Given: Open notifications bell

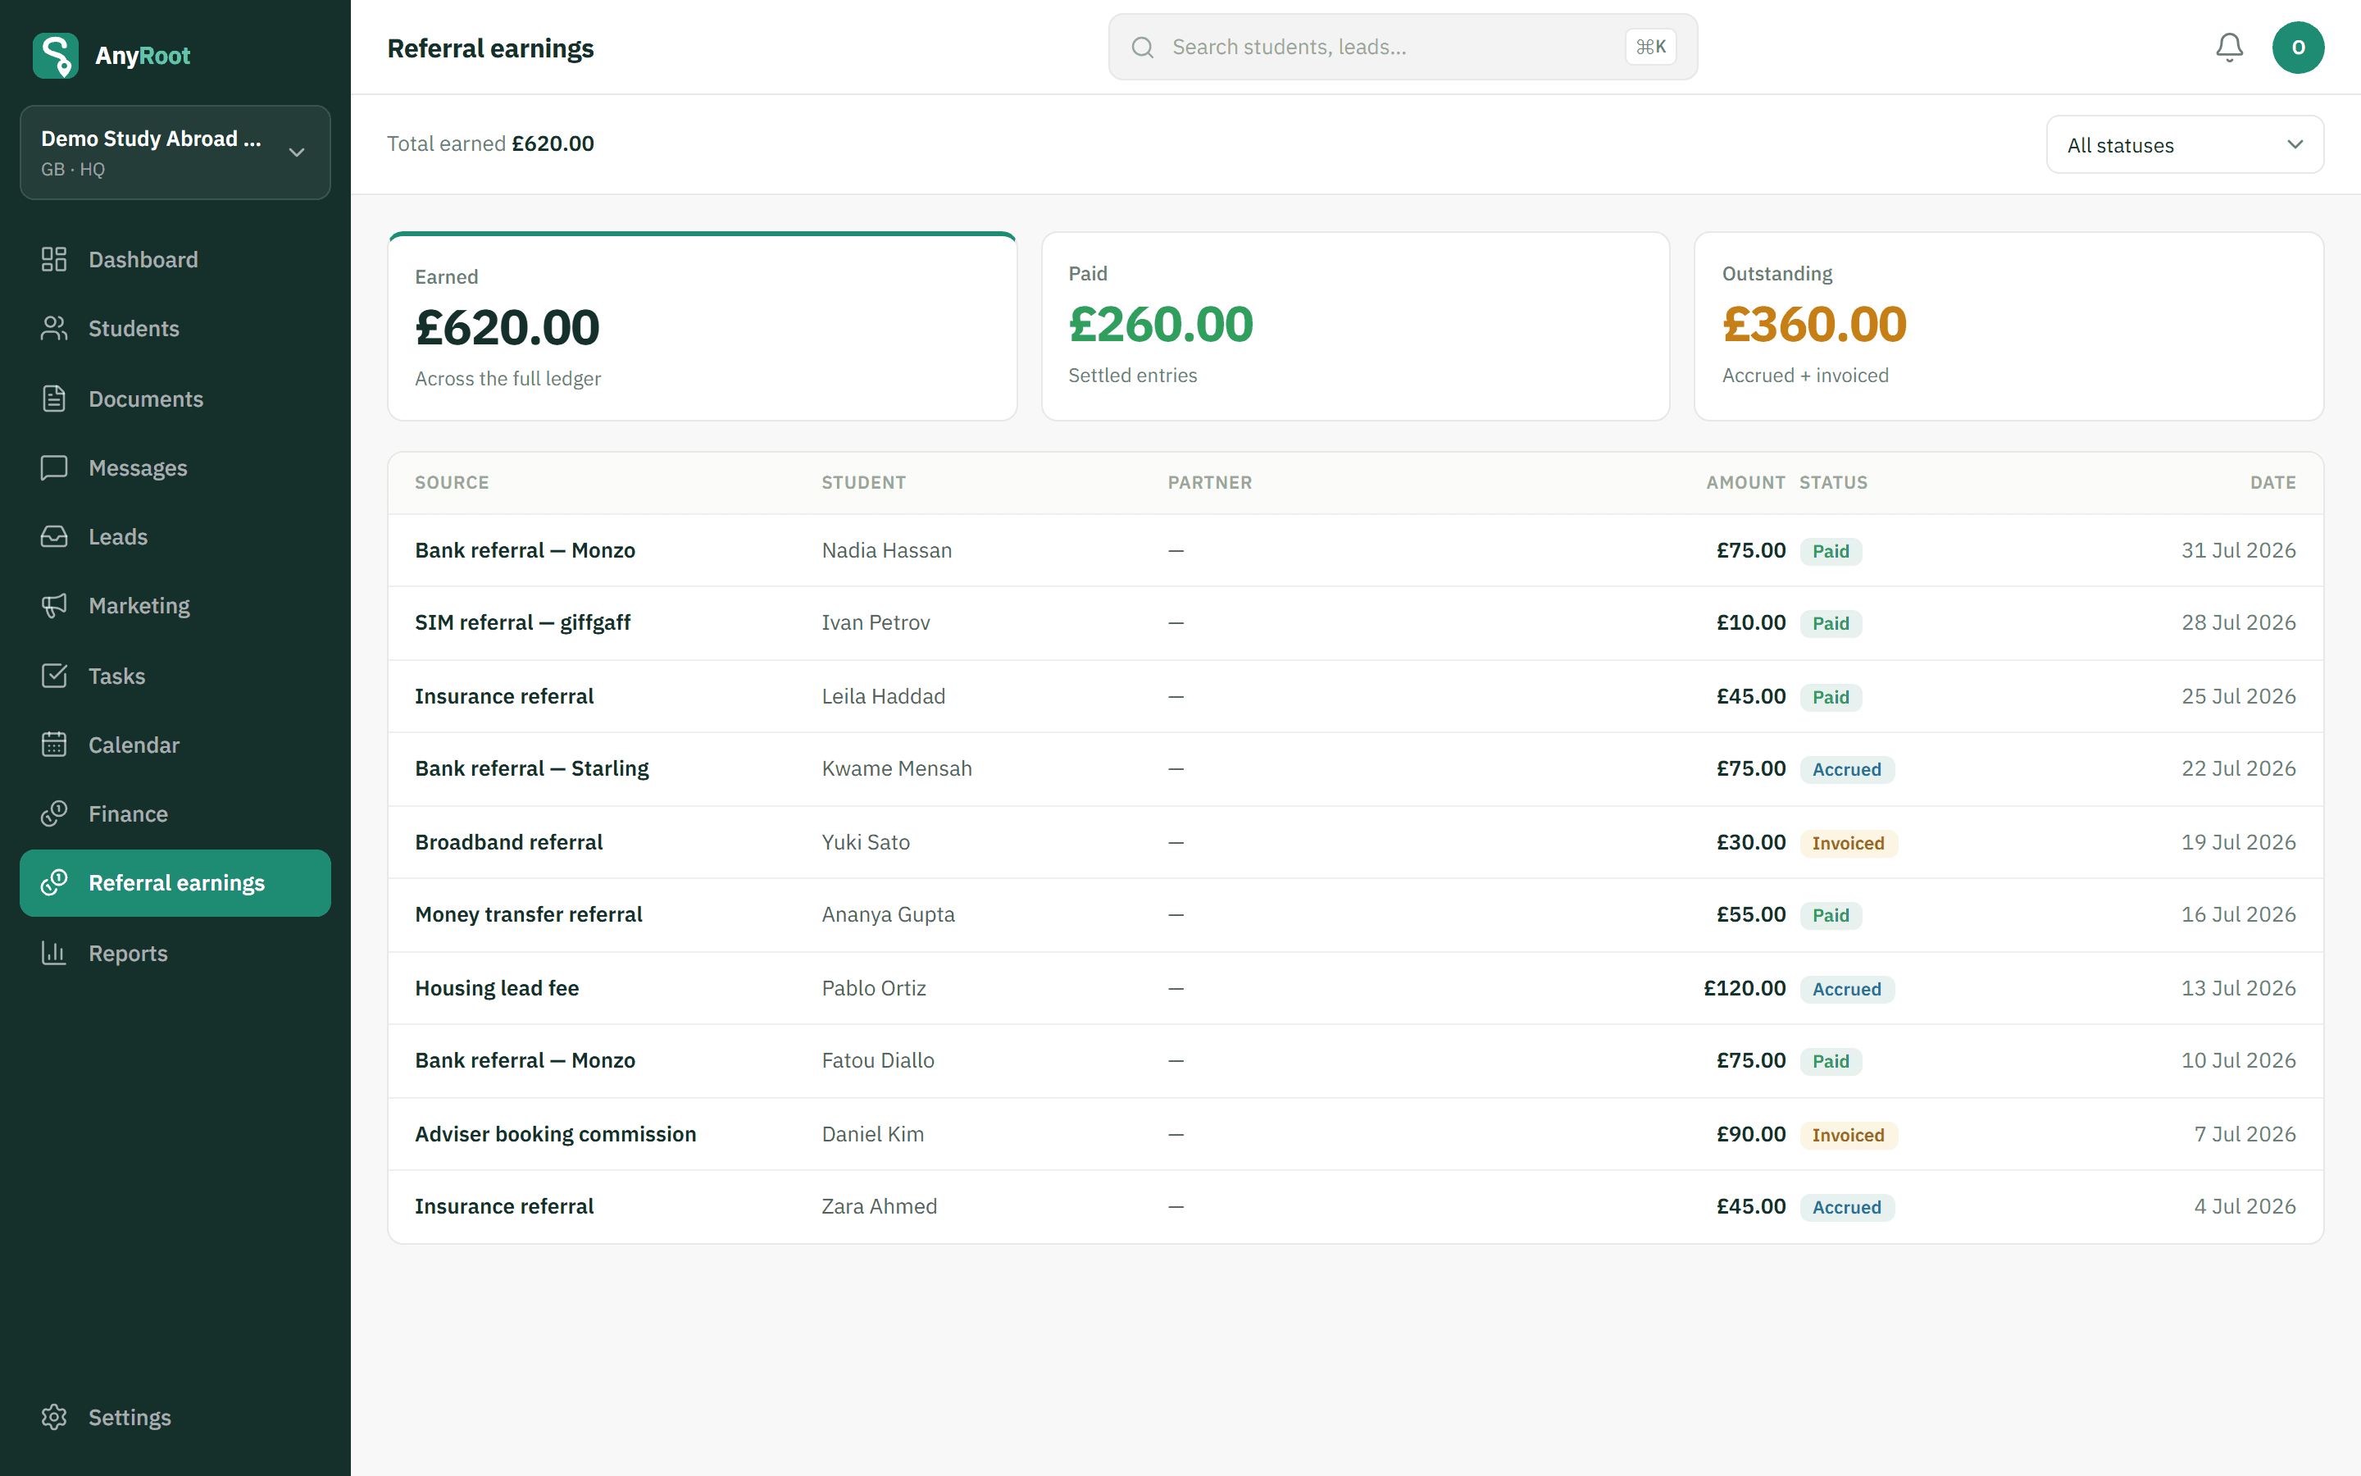Looking at the screenshot, I should 2229,47.
